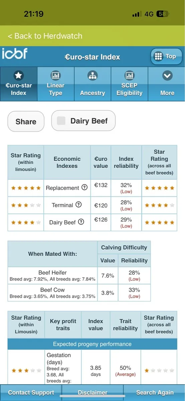Expand the More menu chevron
Screen dimensions: 185x401
click(167, 76)
